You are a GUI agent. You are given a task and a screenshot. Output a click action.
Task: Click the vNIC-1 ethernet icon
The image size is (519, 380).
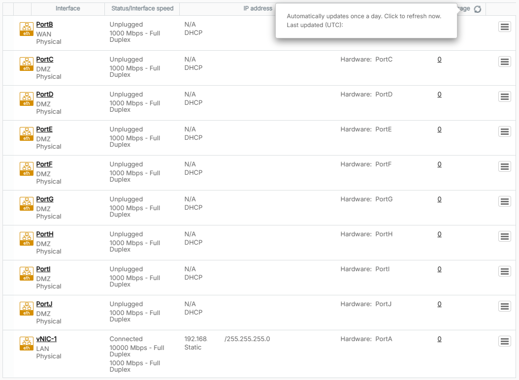tap(27, 344)
